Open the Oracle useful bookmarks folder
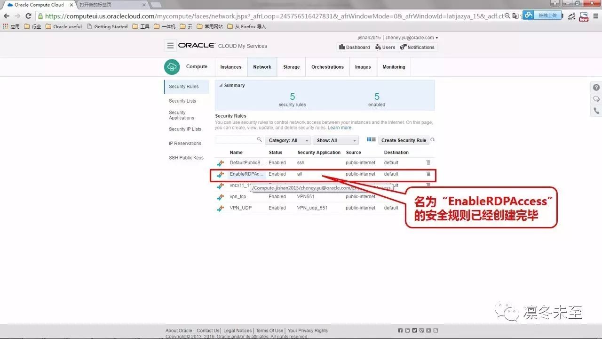This screenshot has height=339, width=602. pos(63,26)
